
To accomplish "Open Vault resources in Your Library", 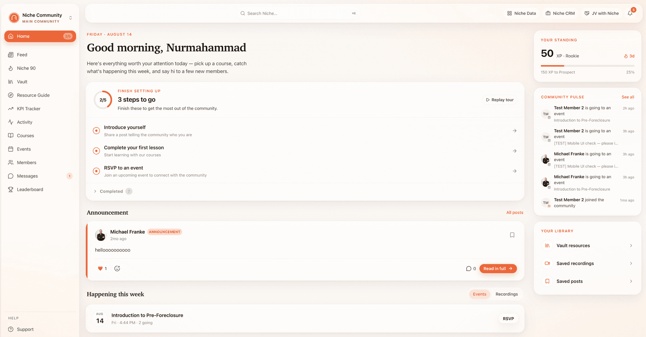I will 587,246.
